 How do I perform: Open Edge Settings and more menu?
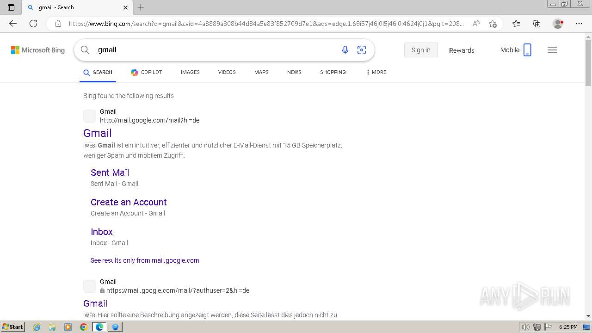pyautogui.click(x=579, y=24)
